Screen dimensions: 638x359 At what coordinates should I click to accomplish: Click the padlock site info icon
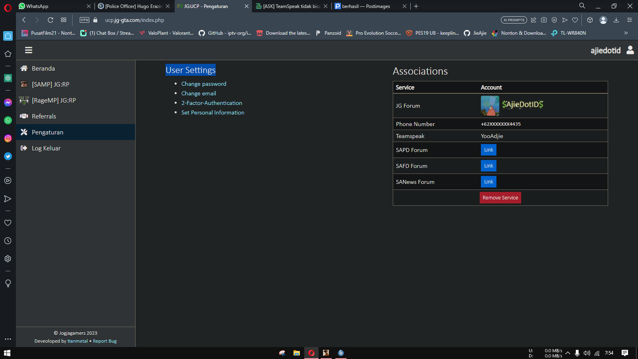tap(96, 20)
